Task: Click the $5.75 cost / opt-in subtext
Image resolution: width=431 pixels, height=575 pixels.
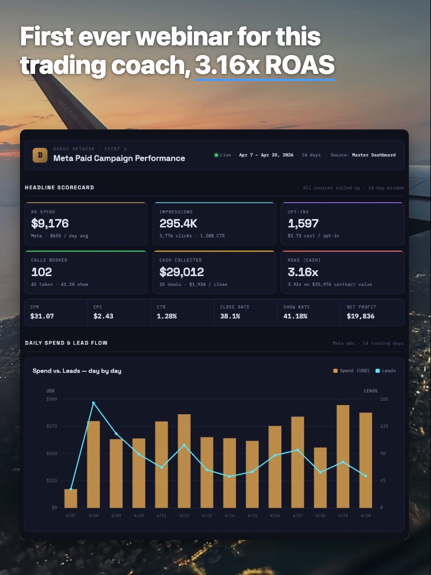Action: (313, 236)
